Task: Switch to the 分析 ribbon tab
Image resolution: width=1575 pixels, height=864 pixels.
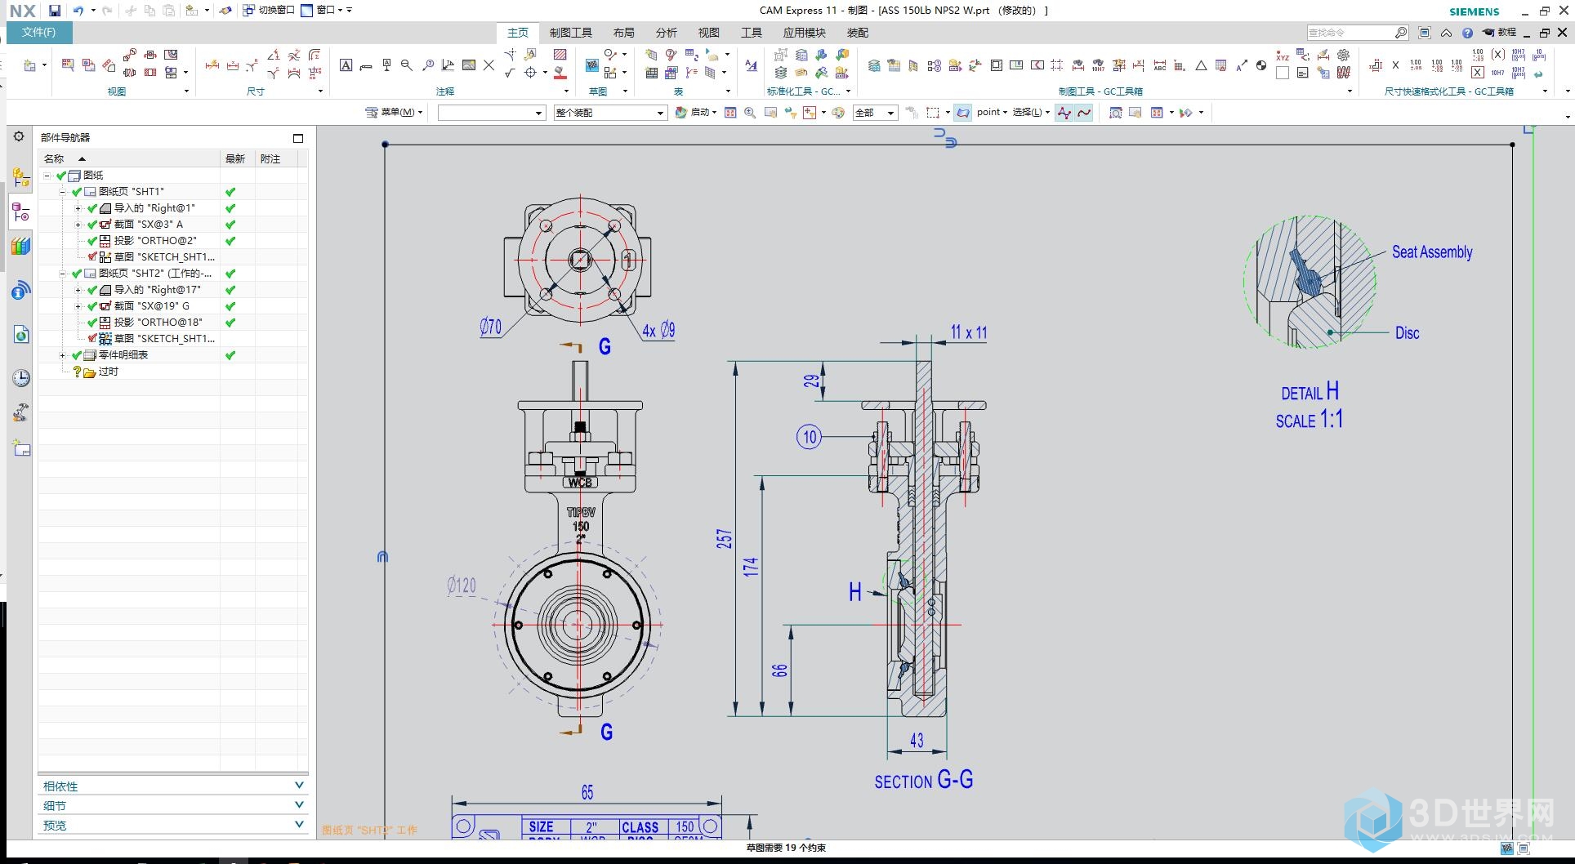Action: pyautogui.click(x=666, y=33)
